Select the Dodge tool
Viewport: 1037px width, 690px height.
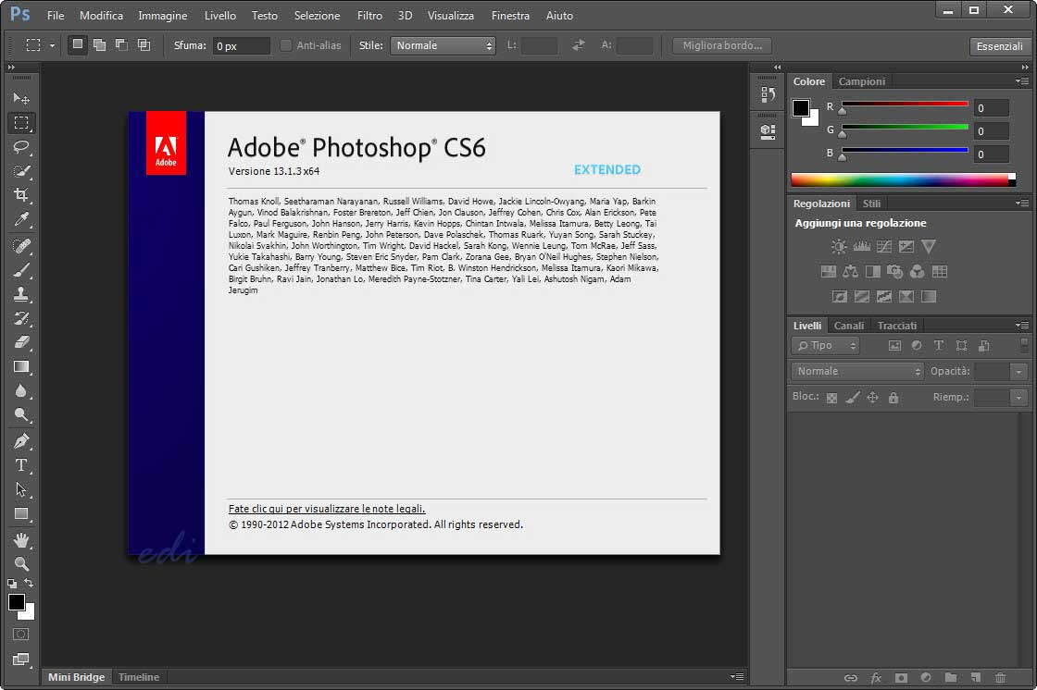[21, 415]
